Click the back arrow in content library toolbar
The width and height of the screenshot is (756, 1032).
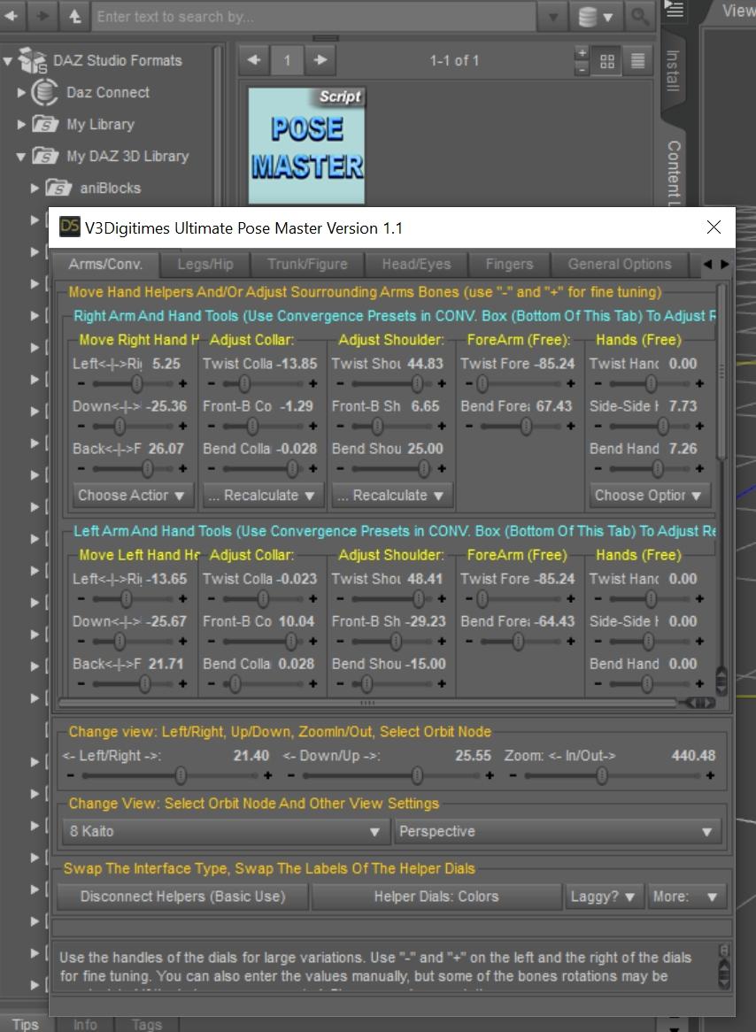click(x=12, y=17)
